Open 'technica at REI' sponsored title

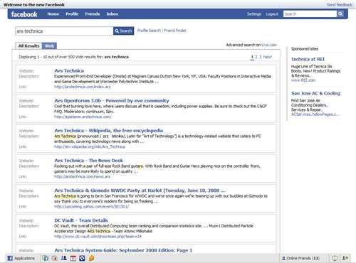point(308,59)
